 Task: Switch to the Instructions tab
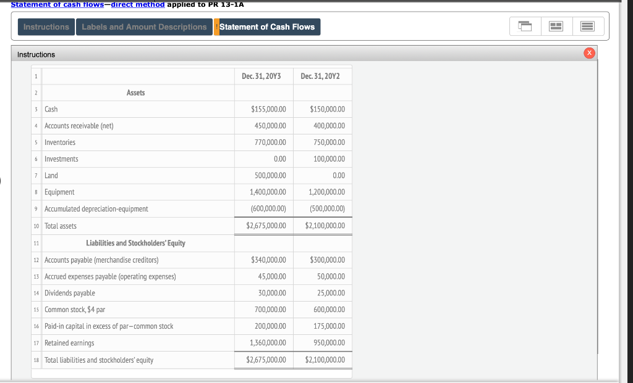click(45, 27)
